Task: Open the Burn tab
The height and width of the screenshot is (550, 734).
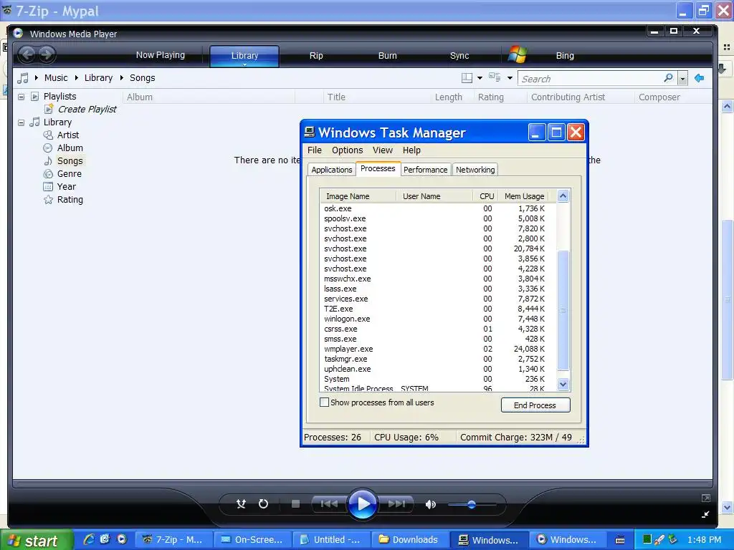Action: 388,56
